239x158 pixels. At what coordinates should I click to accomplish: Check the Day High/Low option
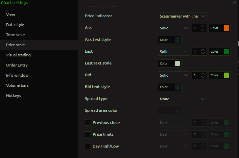(x=88, y=146)
